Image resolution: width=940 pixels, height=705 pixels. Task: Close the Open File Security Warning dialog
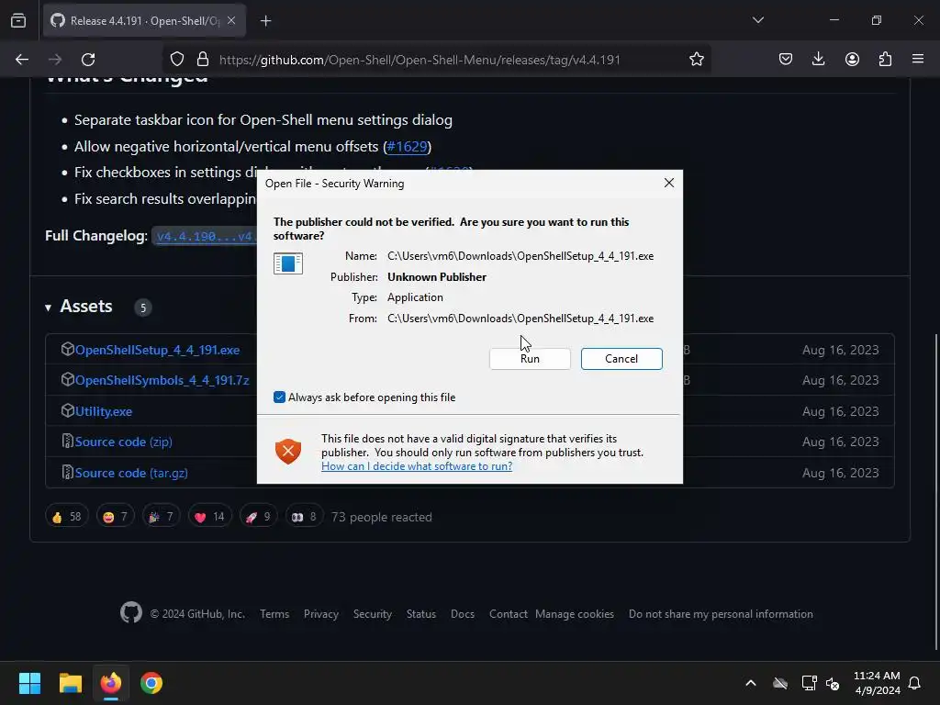pyautogui.click(x=669, y=183)
